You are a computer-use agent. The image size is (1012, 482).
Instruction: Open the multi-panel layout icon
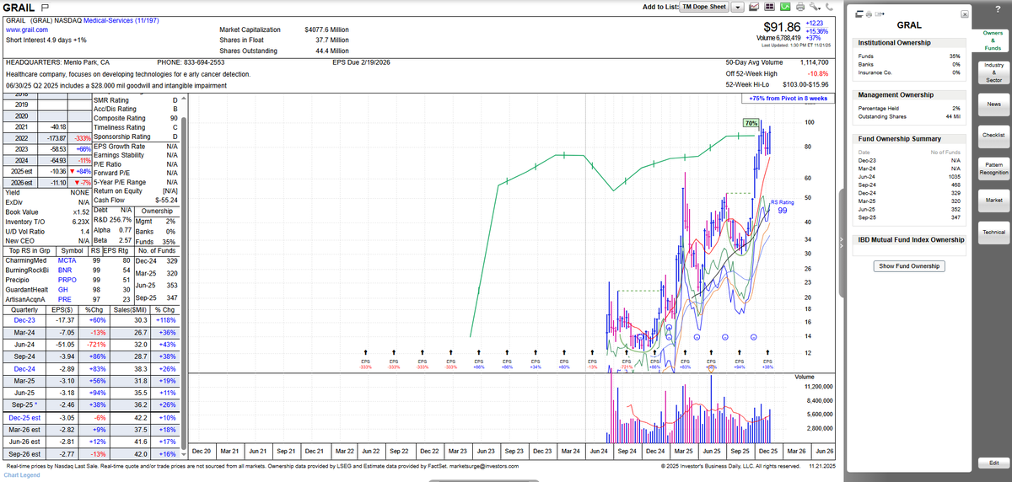769,7
